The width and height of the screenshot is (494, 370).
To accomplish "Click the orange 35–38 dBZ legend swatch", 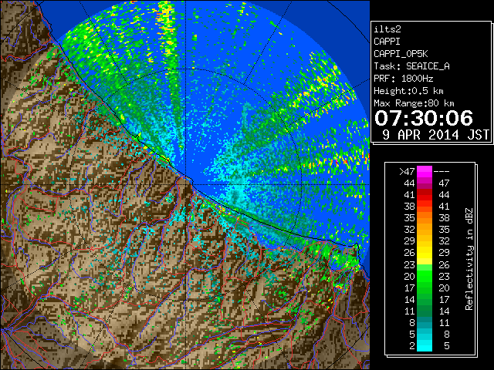I will (x=425, y=218).
